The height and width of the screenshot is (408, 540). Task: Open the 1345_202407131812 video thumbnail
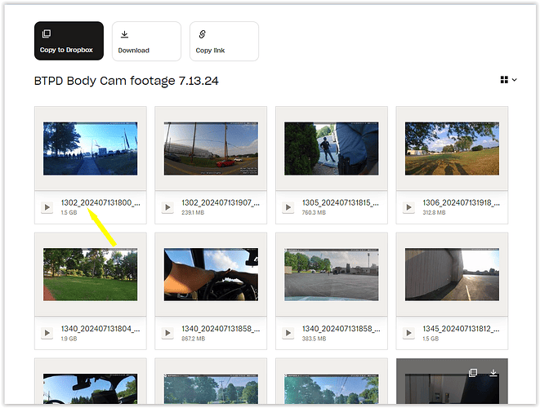(x=452, y=274)
